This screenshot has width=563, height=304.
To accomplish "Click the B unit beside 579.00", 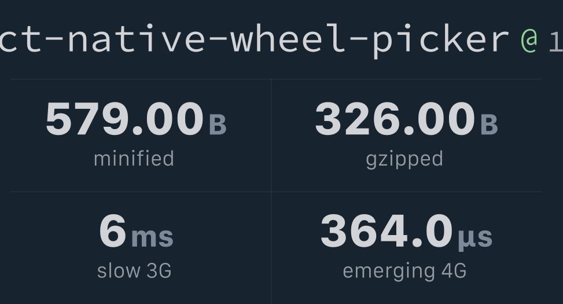I will tap(218, 124).
